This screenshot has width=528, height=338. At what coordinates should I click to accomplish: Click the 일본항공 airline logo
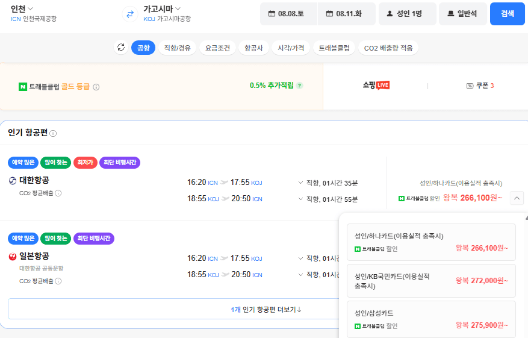pyautogui.click(x=13, y=257)
